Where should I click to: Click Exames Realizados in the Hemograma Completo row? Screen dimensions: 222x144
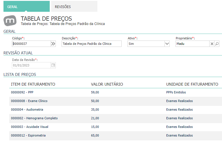point(180,118)
